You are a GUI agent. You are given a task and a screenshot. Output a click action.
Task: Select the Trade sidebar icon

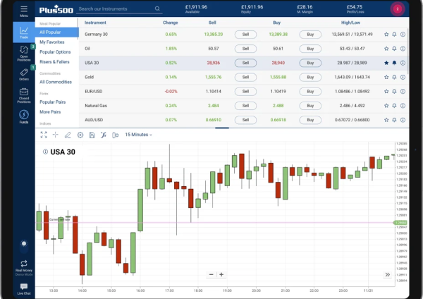click(x=24, y=32)
